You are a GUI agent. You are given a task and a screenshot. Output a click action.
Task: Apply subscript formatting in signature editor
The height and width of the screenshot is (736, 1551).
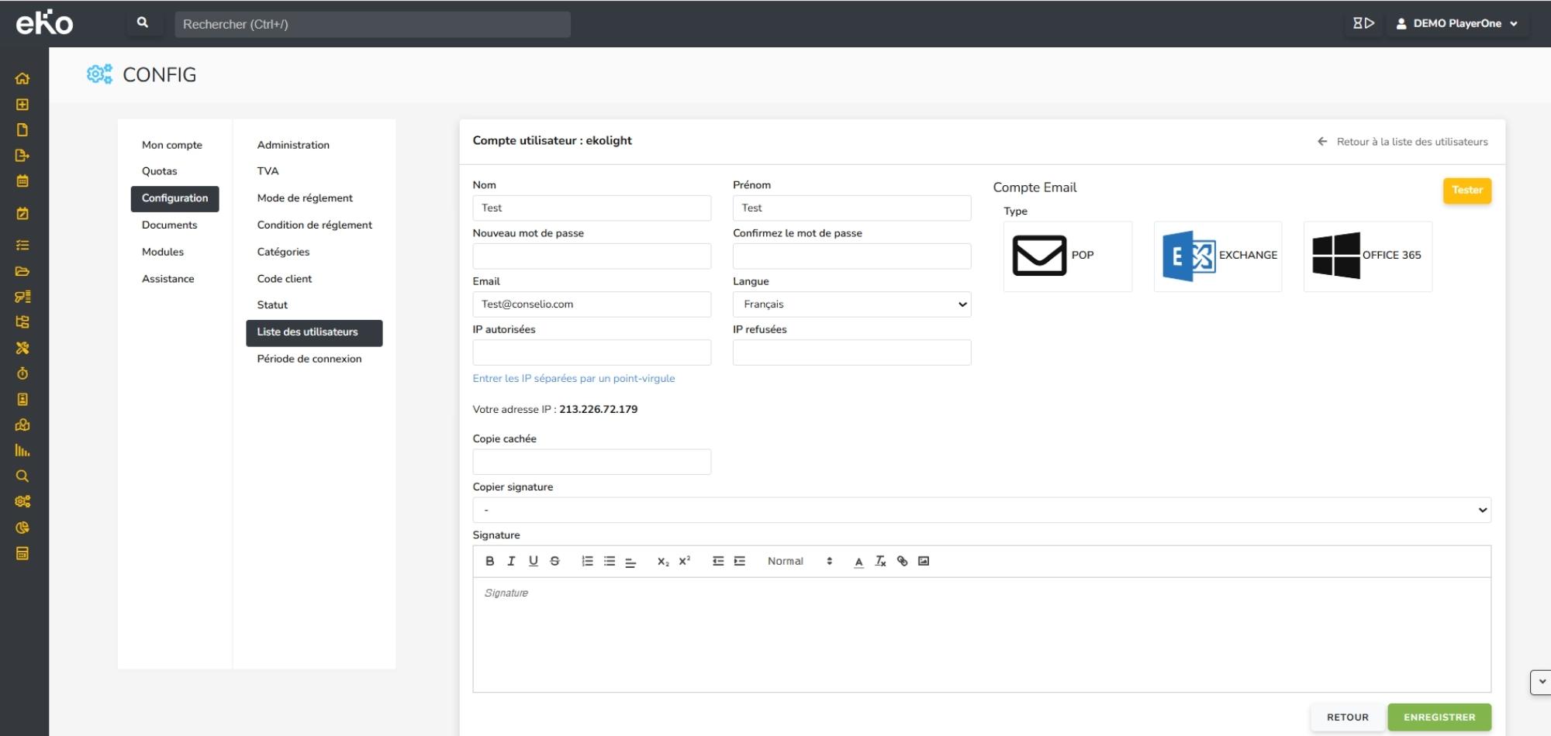point(663,561)
